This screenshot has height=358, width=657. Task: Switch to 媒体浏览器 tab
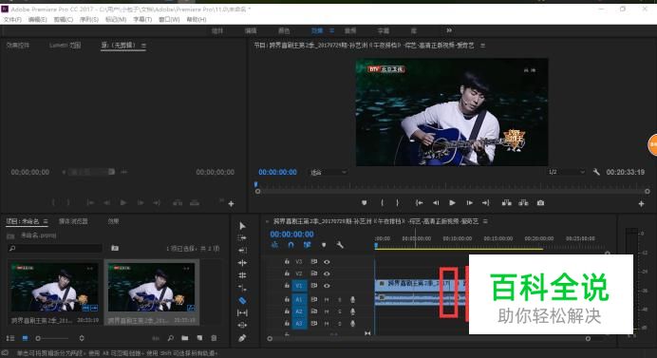[x=73, y=221]
